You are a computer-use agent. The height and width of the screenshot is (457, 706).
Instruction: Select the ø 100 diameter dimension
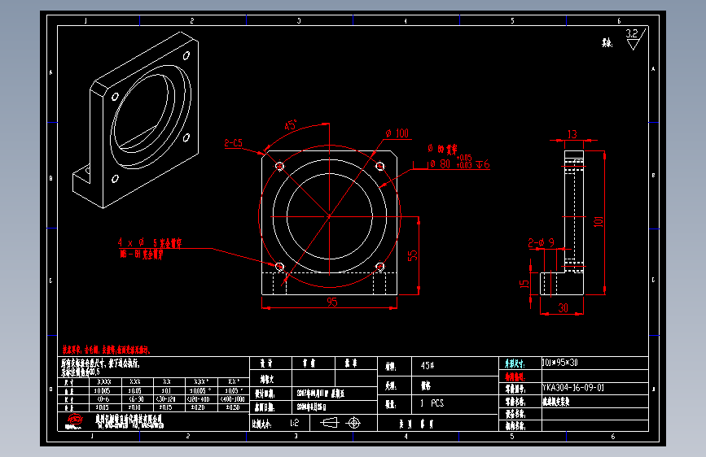tap(397, 133)
